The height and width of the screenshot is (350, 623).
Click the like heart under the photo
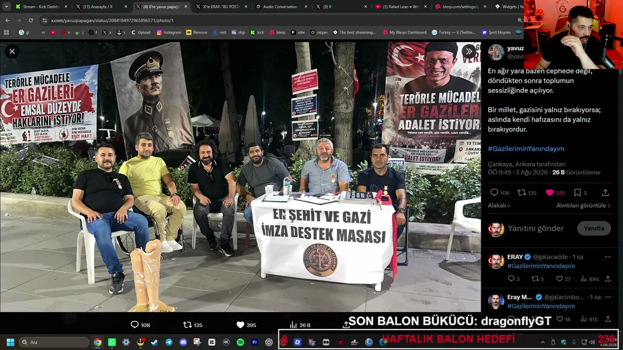pos(240,325)
